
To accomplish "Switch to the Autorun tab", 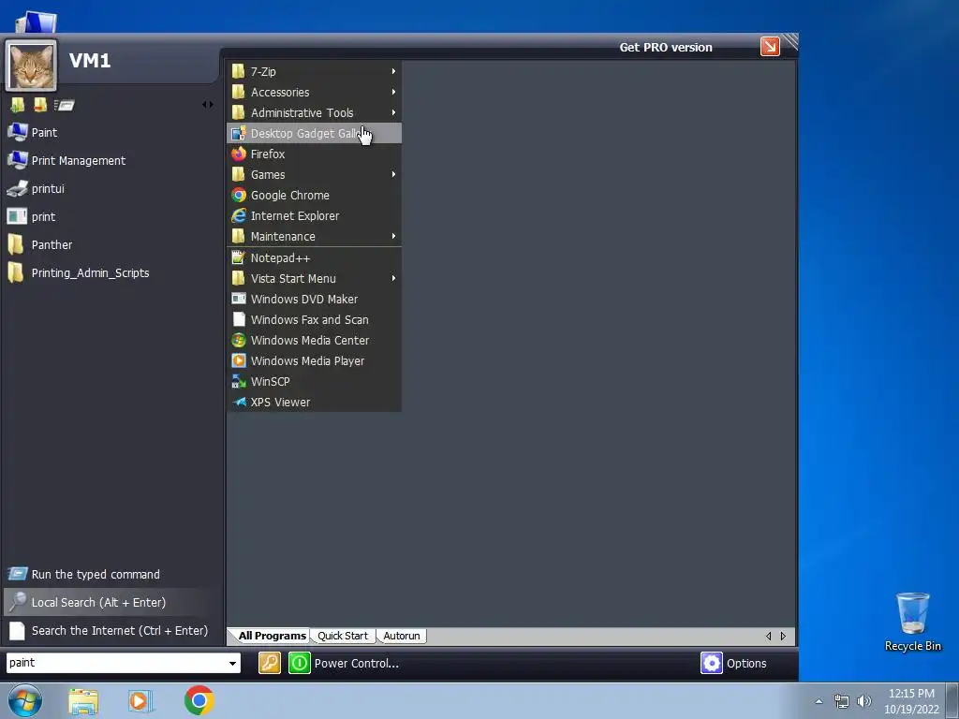I will pyautogui.click(x=401, y=636).
